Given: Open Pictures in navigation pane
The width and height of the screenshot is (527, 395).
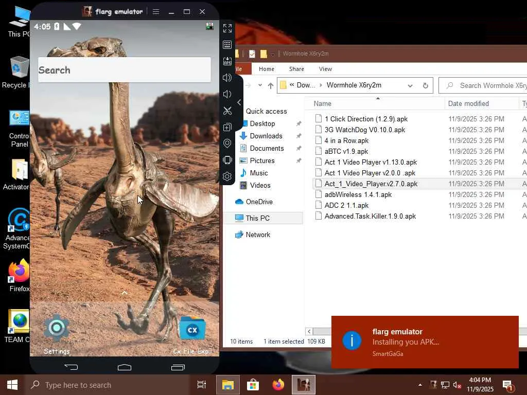Looking at the screenshot, I should [x=262, y=160].
